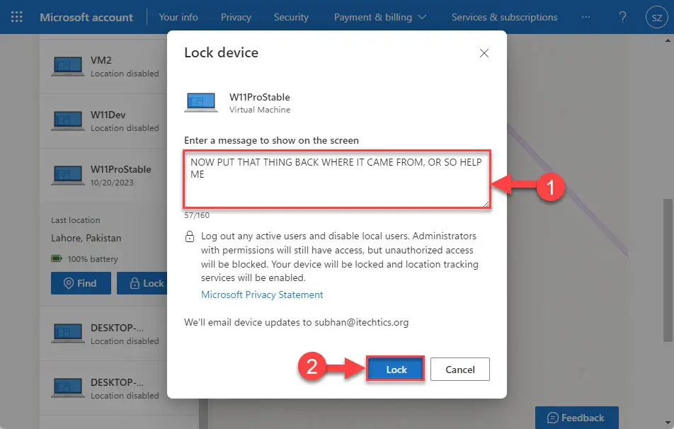Image resolution: width=674 pixels, height=429 pixels.
Task: Click the help question mark icon
Action: point(622,17)
